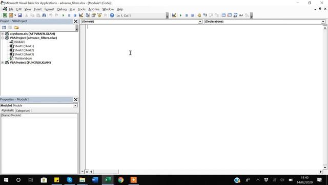Open Object Browser toolbar icon
328x185 pixels.
pos(99,15)
